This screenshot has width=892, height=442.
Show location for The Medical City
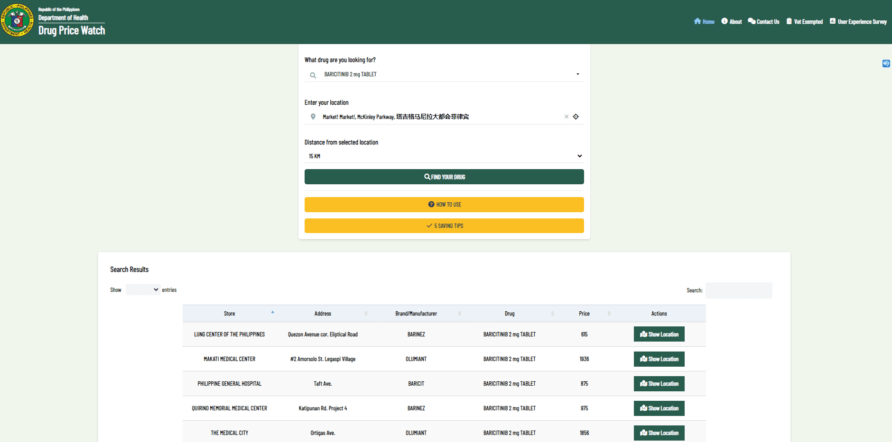pos(659,433)
